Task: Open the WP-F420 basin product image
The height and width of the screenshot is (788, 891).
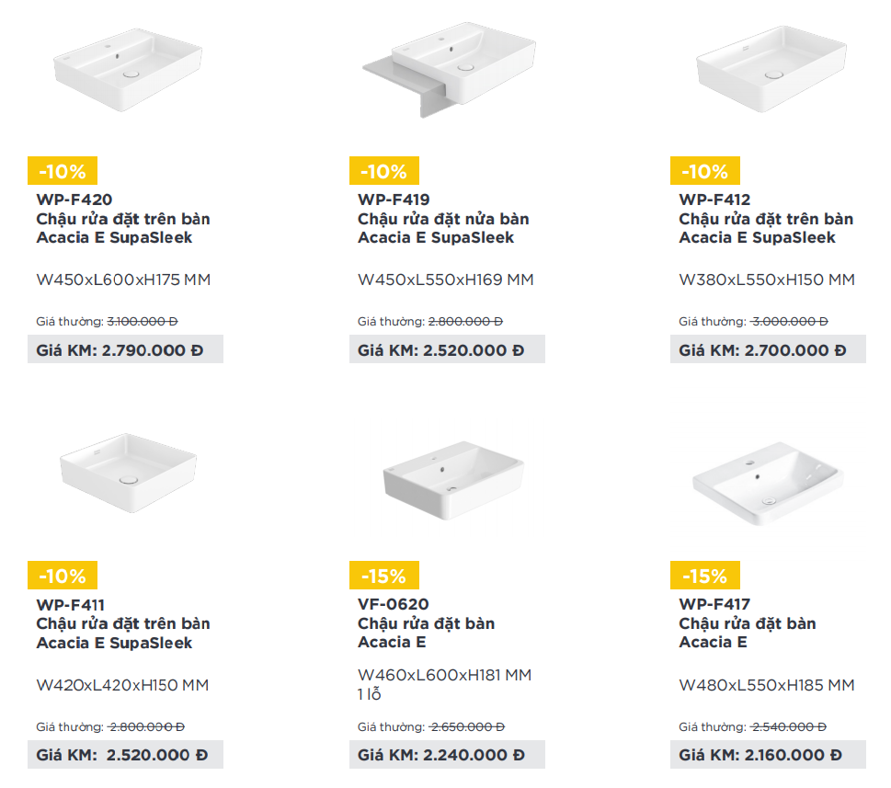Action: click(128, 69)
